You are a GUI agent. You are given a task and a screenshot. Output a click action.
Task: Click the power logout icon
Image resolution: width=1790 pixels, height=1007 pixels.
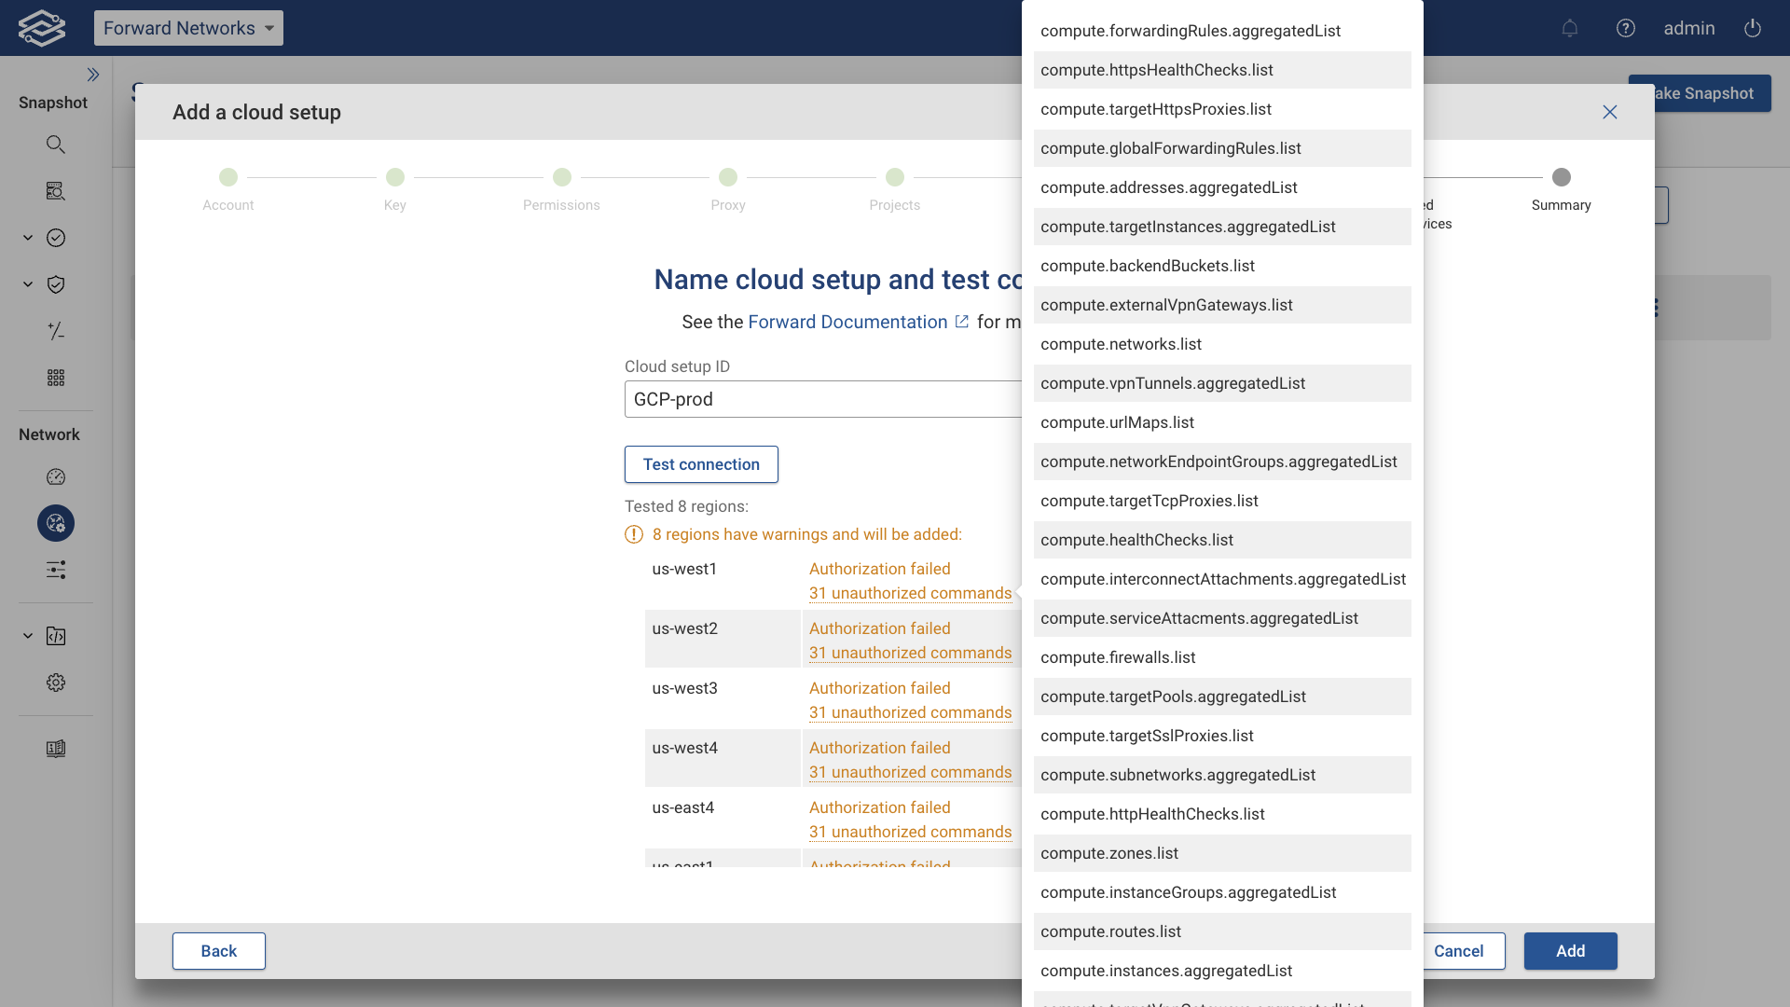tap(1753, 28)
